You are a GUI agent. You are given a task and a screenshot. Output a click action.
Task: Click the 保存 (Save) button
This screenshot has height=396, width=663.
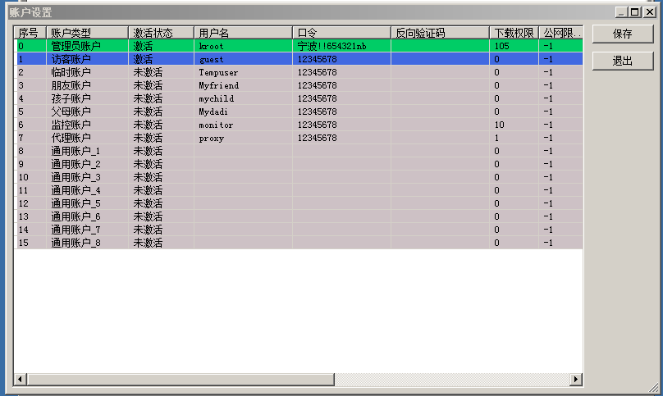click(x=623, y=34)
